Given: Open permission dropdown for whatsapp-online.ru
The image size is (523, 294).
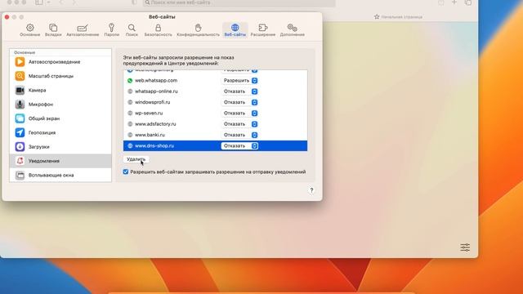Looking at the screenshot, I should pos(239,91).
